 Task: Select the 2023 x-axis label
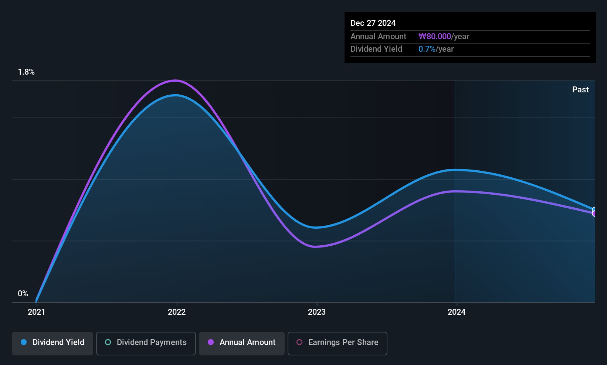click(x=317, y=312)
